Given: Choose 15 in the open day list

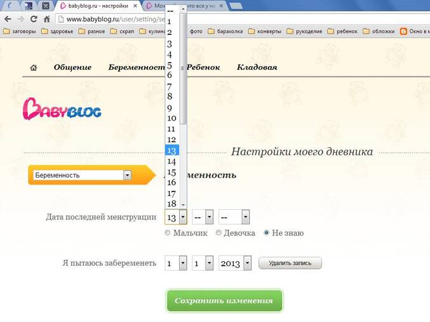Looking at the screenshot, I should point(171,172).
